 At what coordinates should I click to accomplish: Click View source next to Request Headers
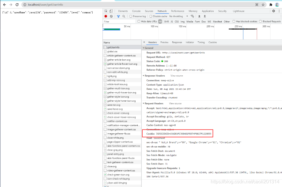point(175,103)
